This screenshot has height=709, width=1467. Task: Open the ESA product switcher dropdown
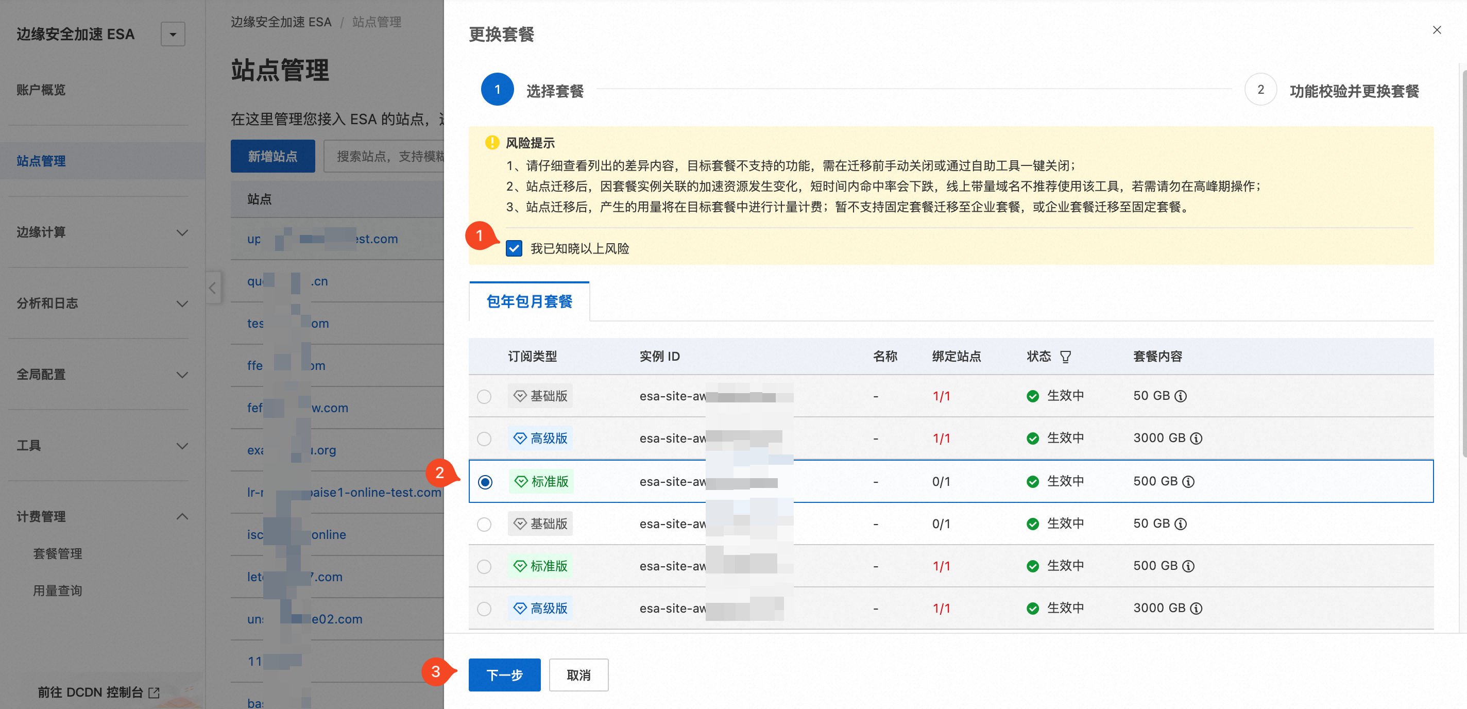coord(173,34)
